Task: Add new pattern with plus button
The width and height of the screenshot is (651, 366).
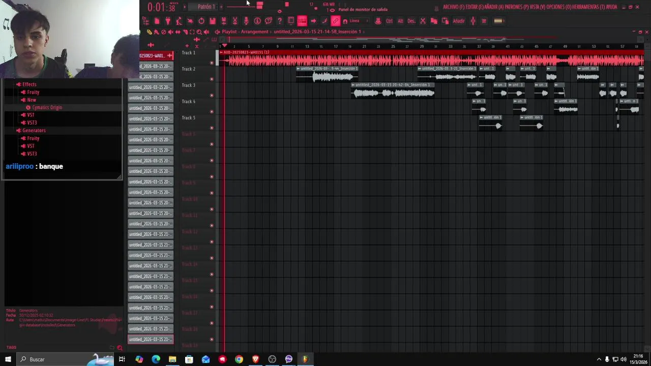Action: coord(221,7)
